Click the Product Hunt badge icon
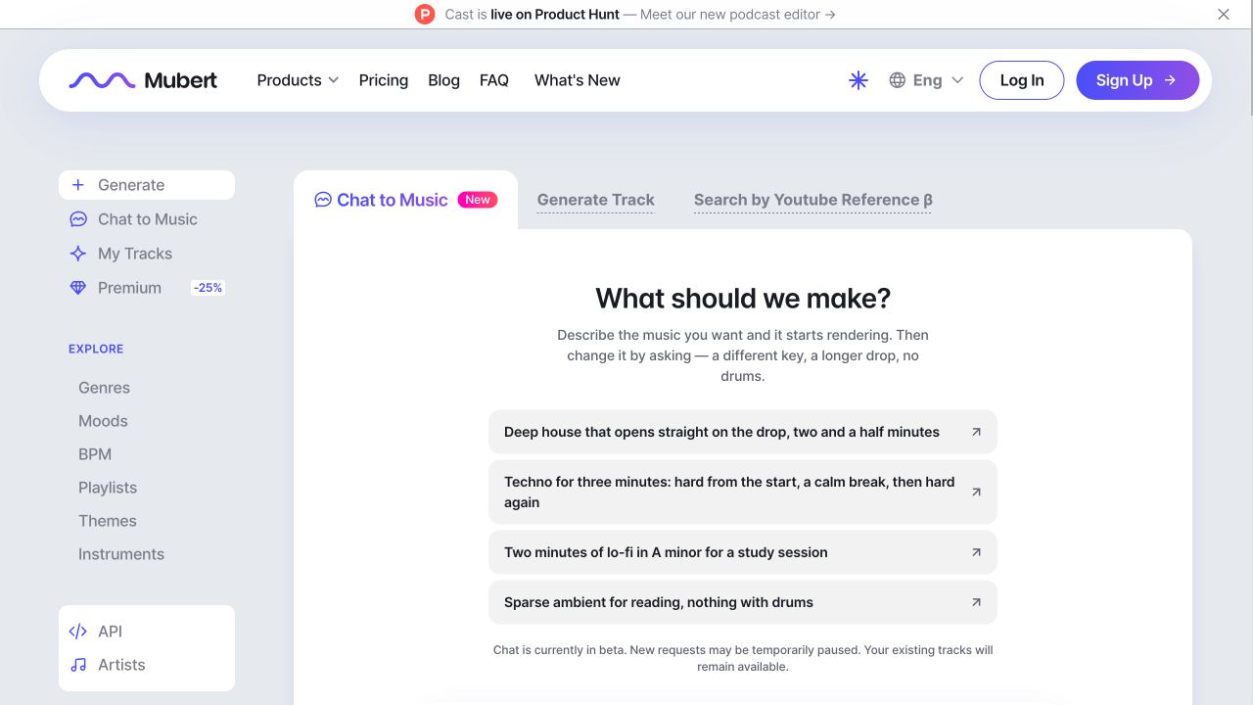The height and width of the screenshot is (705, 1253). pyautogui.click(x=424, y=14)
